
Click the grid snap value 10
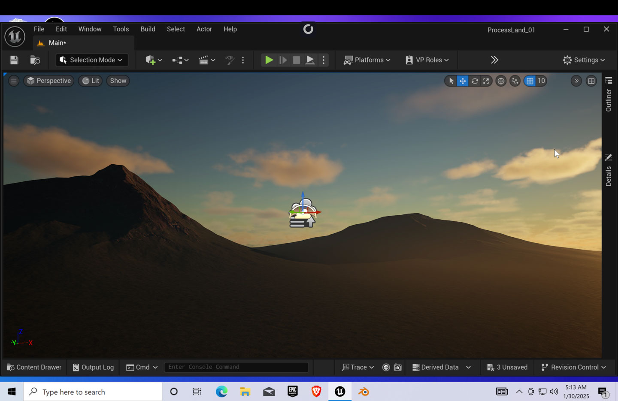pyautogui.click(x=542, y=81)
